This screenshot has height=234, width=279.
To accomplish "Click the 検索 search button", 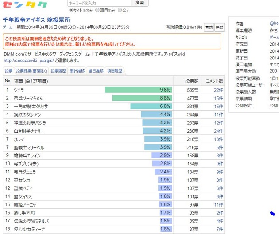I will 140,3.
